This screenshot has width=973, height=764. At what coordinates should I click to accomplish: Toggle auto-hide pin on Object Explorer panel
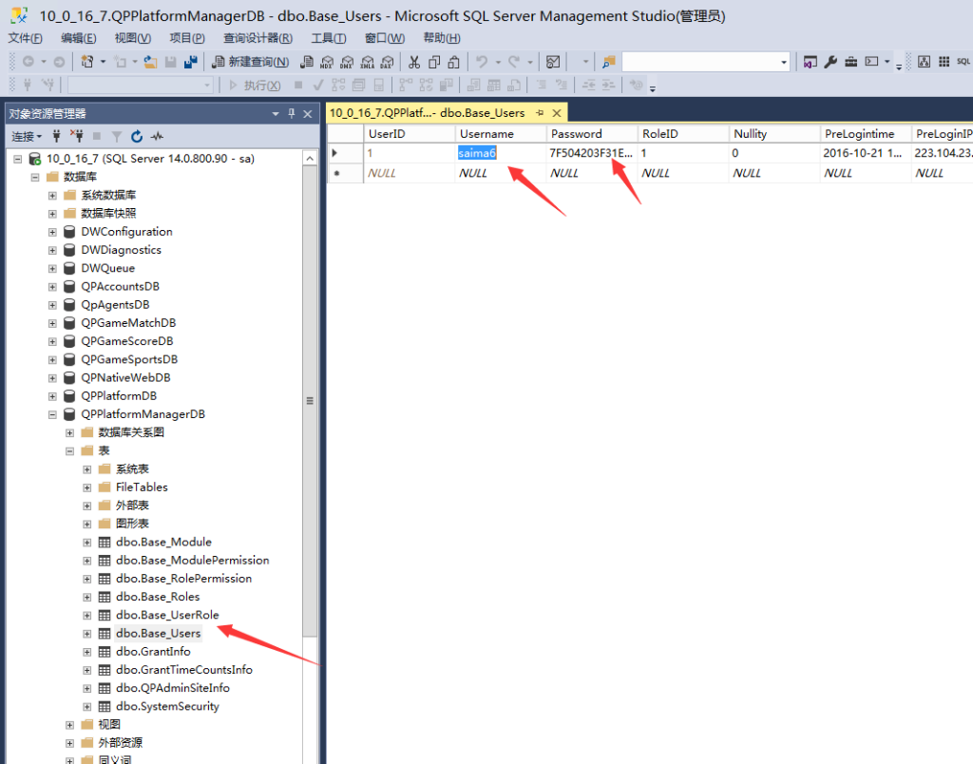tap(292, 114)
